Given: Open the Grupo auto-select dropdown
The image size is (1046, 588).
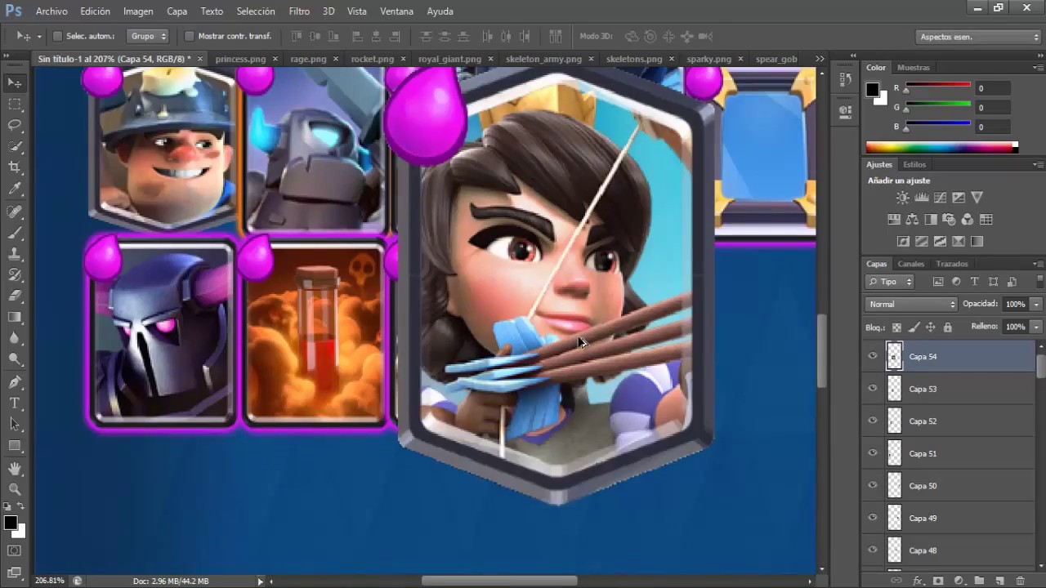Looking at the screenshot, I should pyautogui.click(x=148, y=36).
